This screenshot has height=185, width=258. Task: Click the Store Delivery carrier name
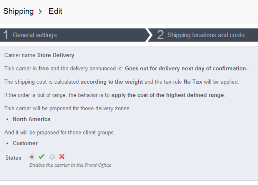coord(56,55)
